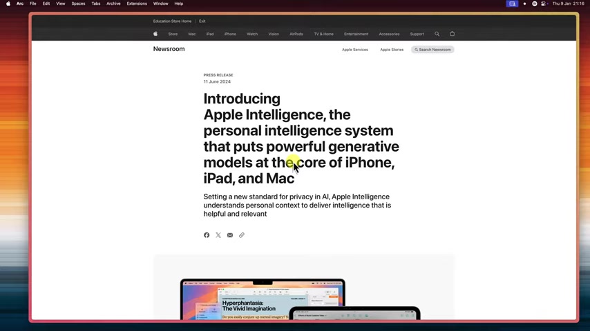The image size is (590, 331).
Task: Open the iPad section in the Apple nav
Action: pyautogui.click(x=210, y=34)
